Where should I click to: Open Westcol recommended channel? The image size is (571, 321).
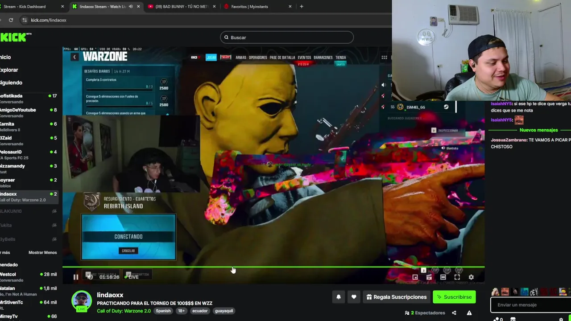(29, 277)
